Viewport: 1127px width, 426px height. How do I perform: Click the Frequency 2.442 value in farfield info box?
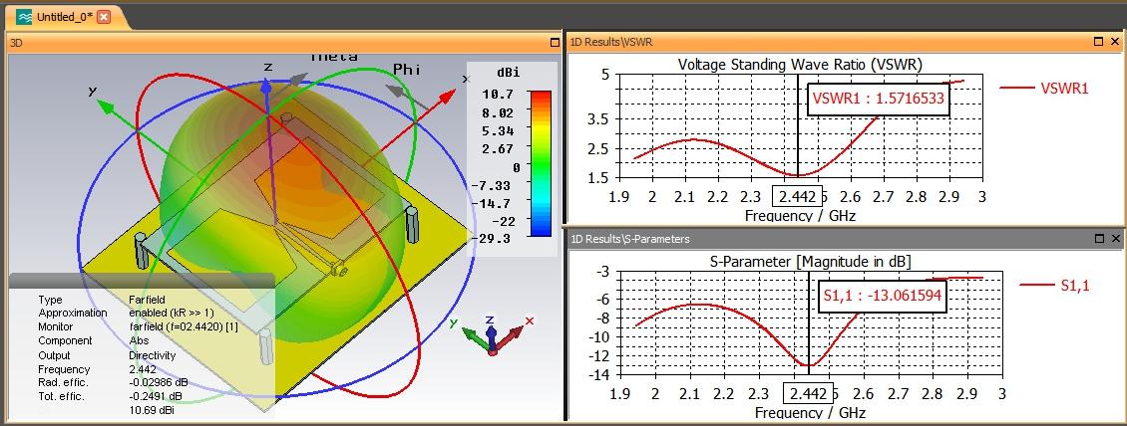pos(142,369)
